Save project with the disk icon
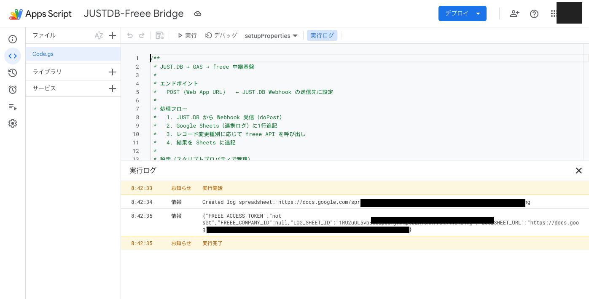Viewport: 589px width, 299px height. pyautogui.click(x=160, y=36)
